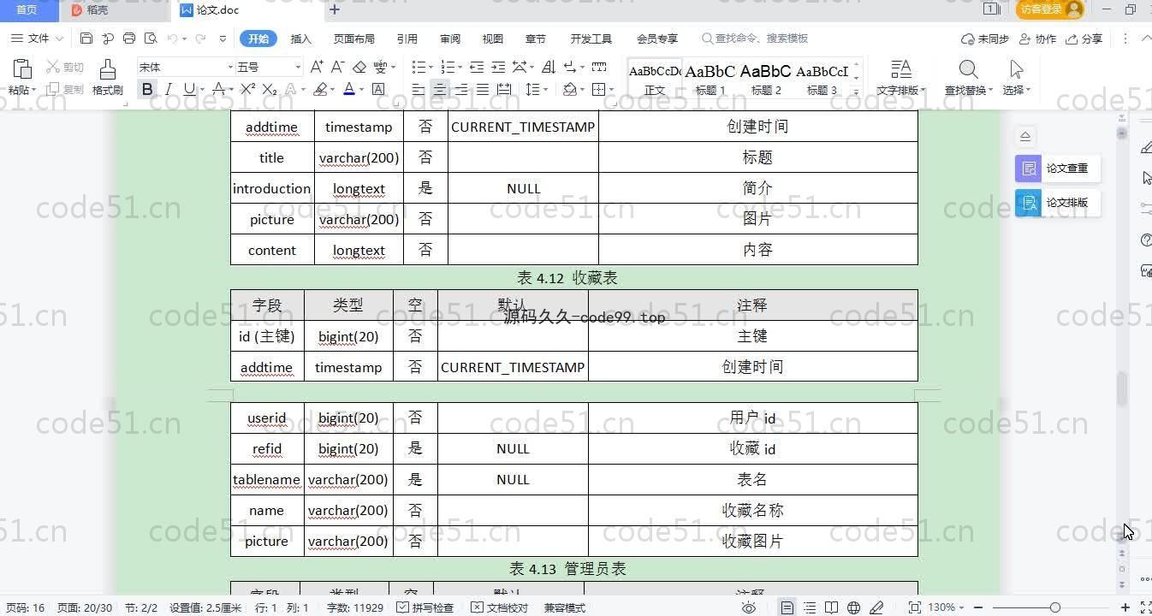Expand the styles gallery more arrow
The image size is (1152, 616).
(857, 92)
